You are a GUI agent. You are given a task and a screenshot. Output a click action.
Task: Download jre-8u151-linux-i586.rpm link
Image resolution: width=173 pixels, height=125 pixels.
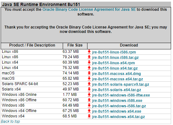[114, 52]
